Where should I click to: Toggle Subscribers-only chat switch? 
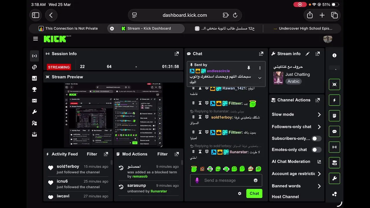[317, 138]
